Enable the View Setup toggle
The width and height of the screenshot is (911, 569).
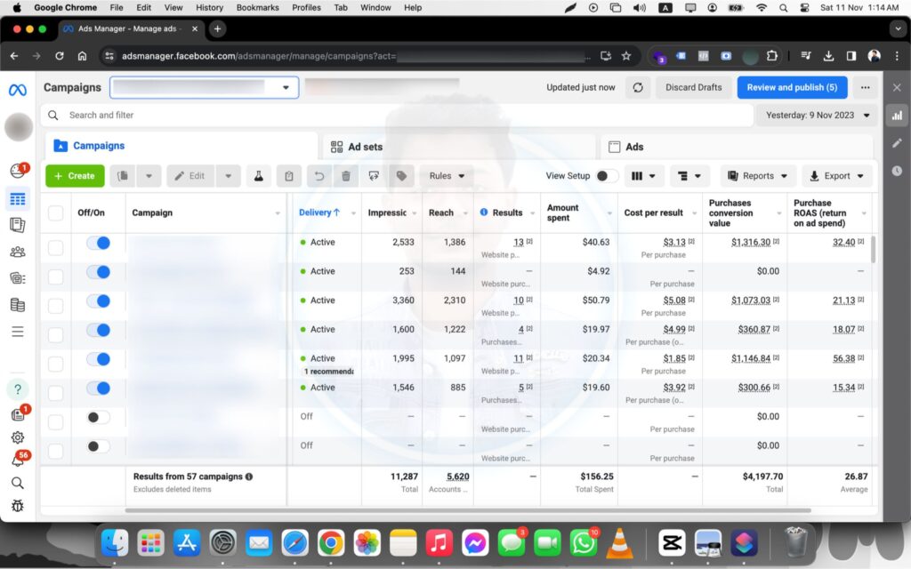(x=607, y=176)
